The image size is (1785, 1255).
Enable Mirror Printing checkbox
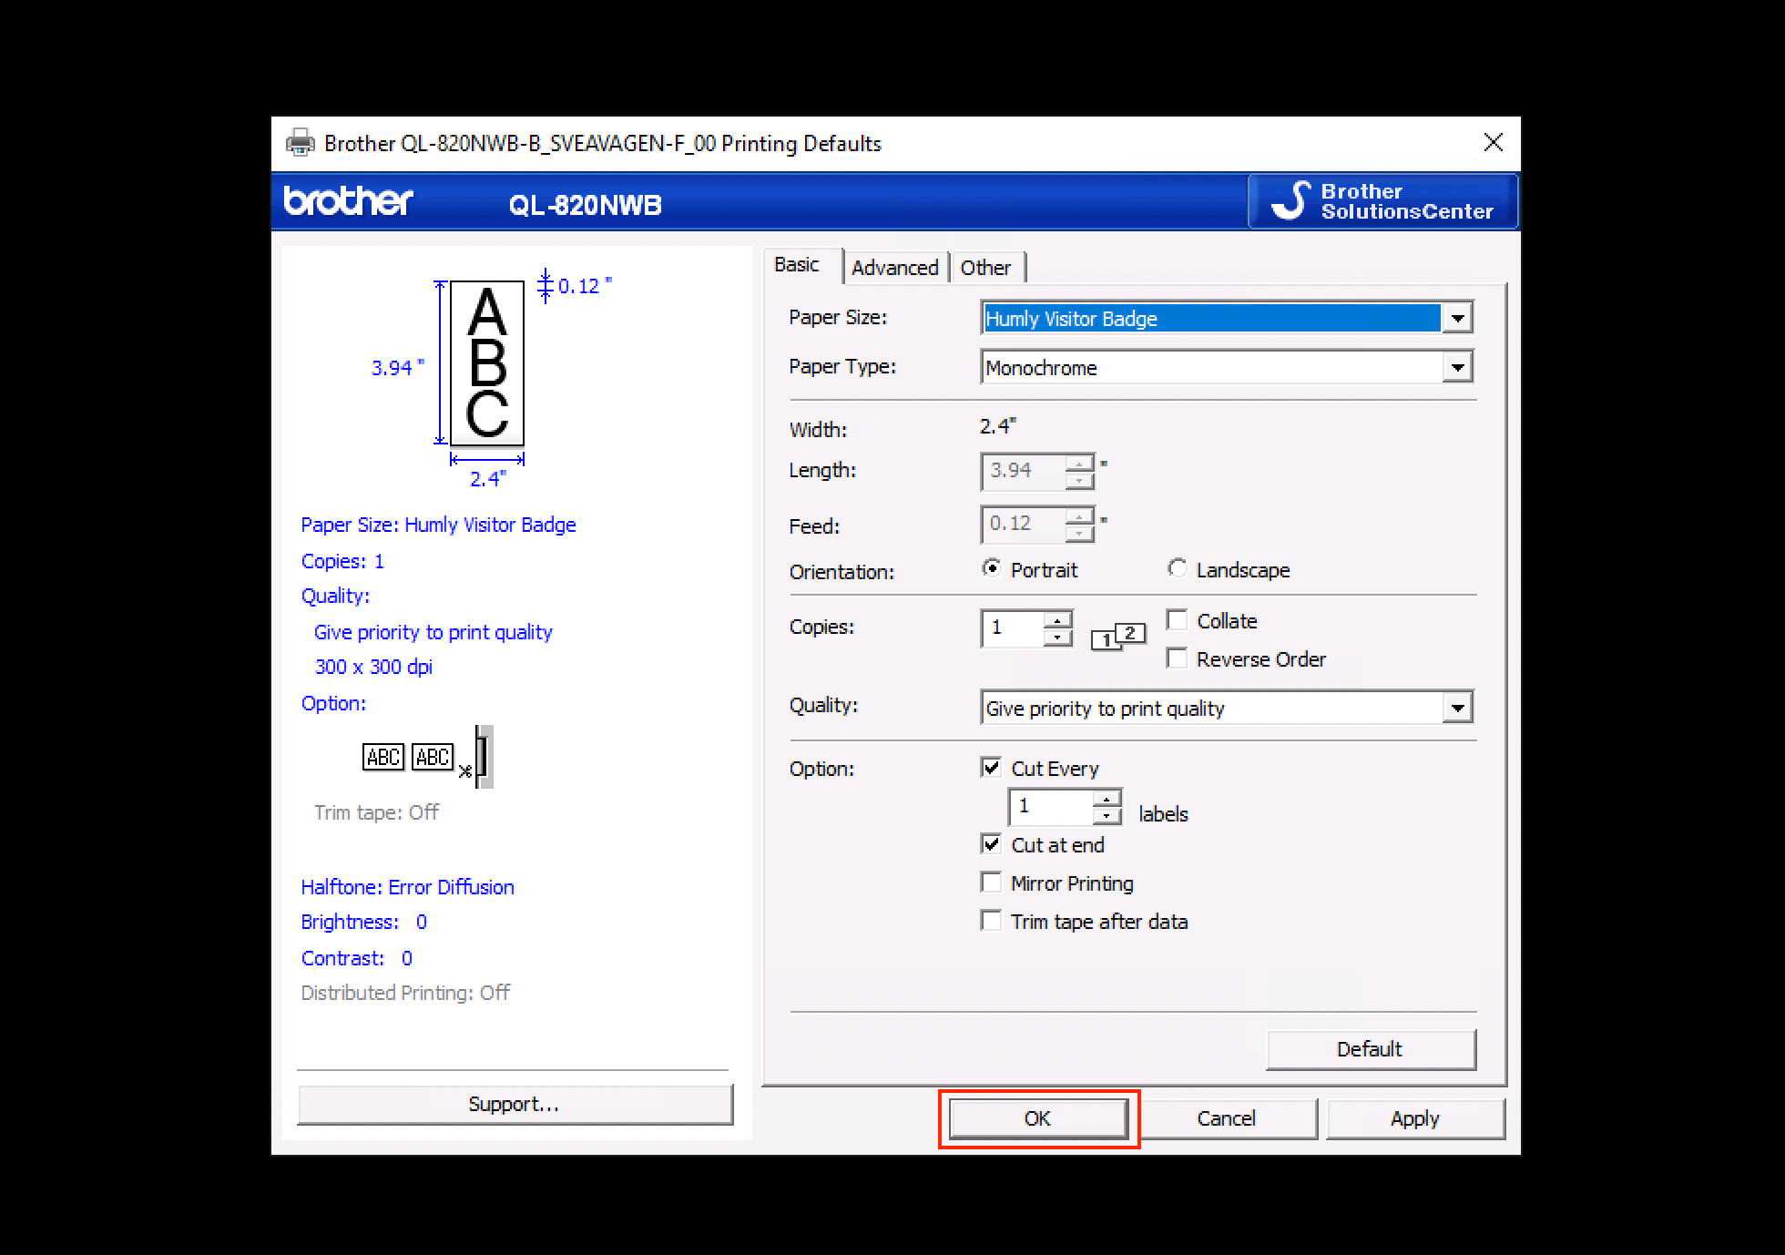click(x=991, y=883)
